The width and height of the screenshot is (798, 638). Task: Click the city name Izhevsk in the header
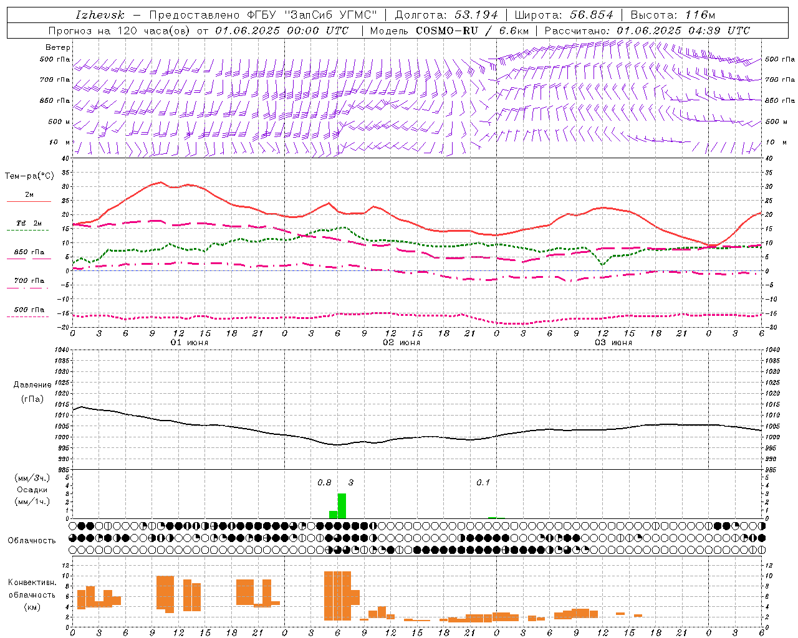click(100, 15)
